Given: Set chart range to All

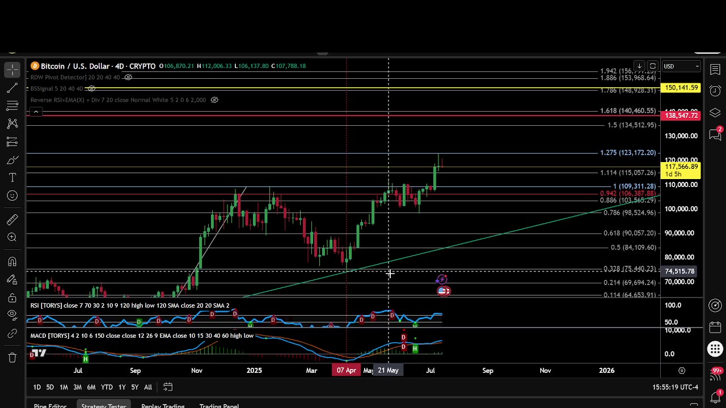Looking at the screenshot, I should 148,387.
